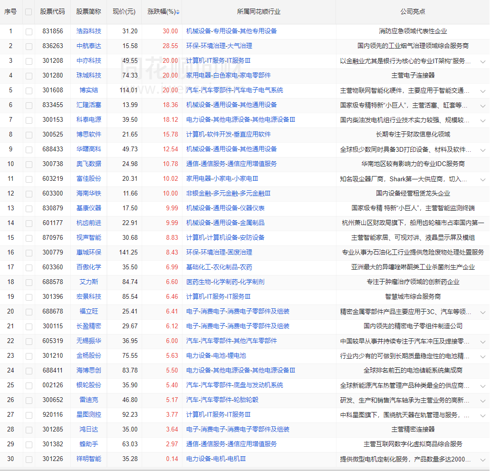491x471 pixels.
Task: Open industry link 计算机-软件开发-垂直应用软件
Action: 228,134
